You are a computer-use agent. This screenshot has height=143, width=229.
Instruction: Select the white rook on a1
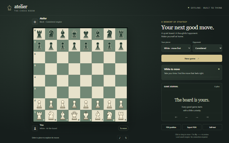point(39,116)
